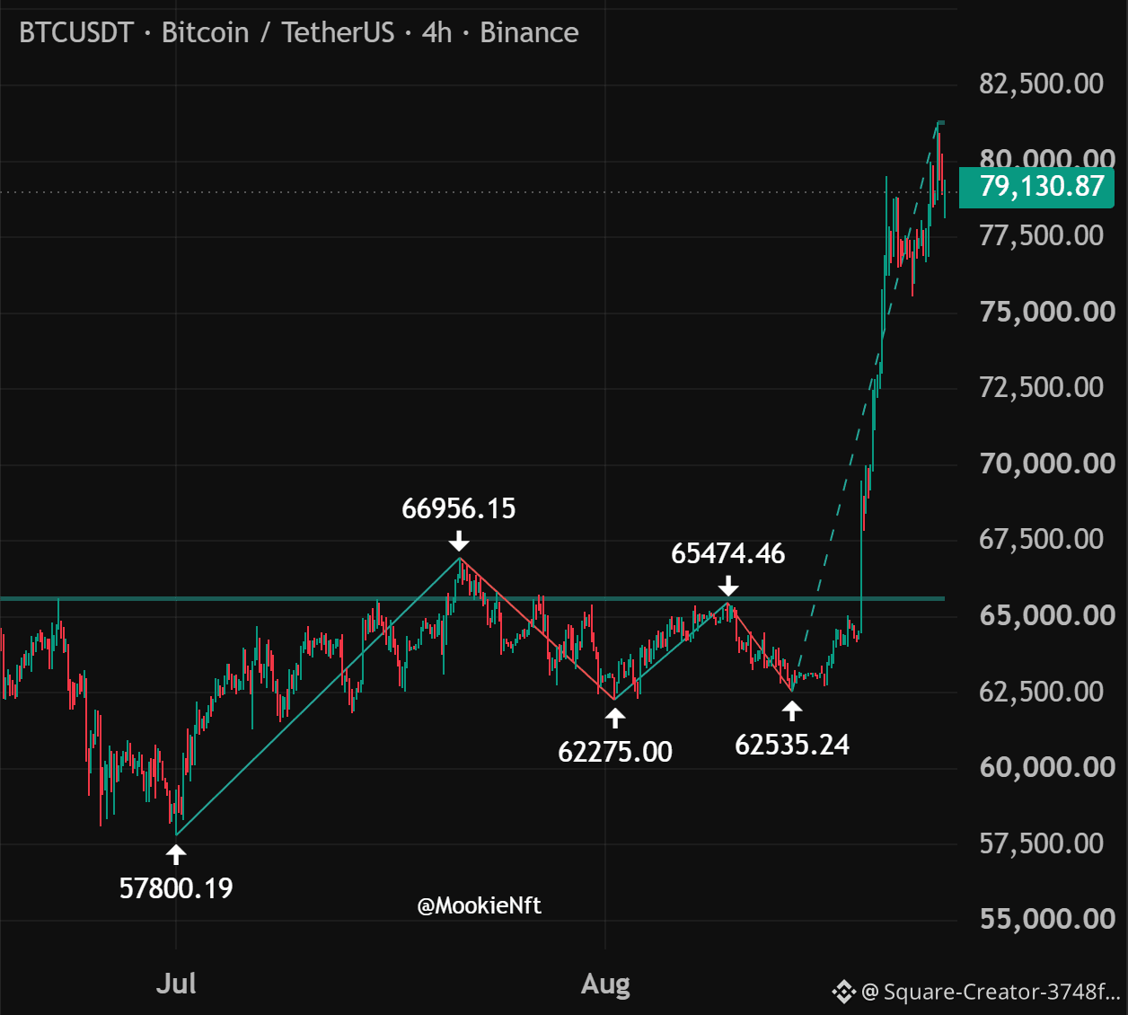Click the 57800.19 swing low label
Image resolution: width=1128 pixels, height=1015 pixels.
(176, 888)
